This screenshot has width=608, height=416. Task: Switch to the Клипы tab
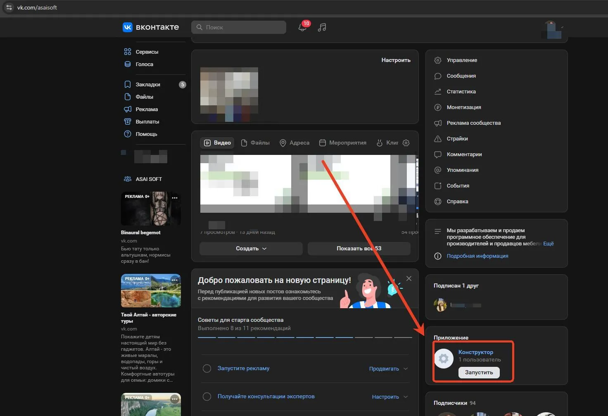387,143
